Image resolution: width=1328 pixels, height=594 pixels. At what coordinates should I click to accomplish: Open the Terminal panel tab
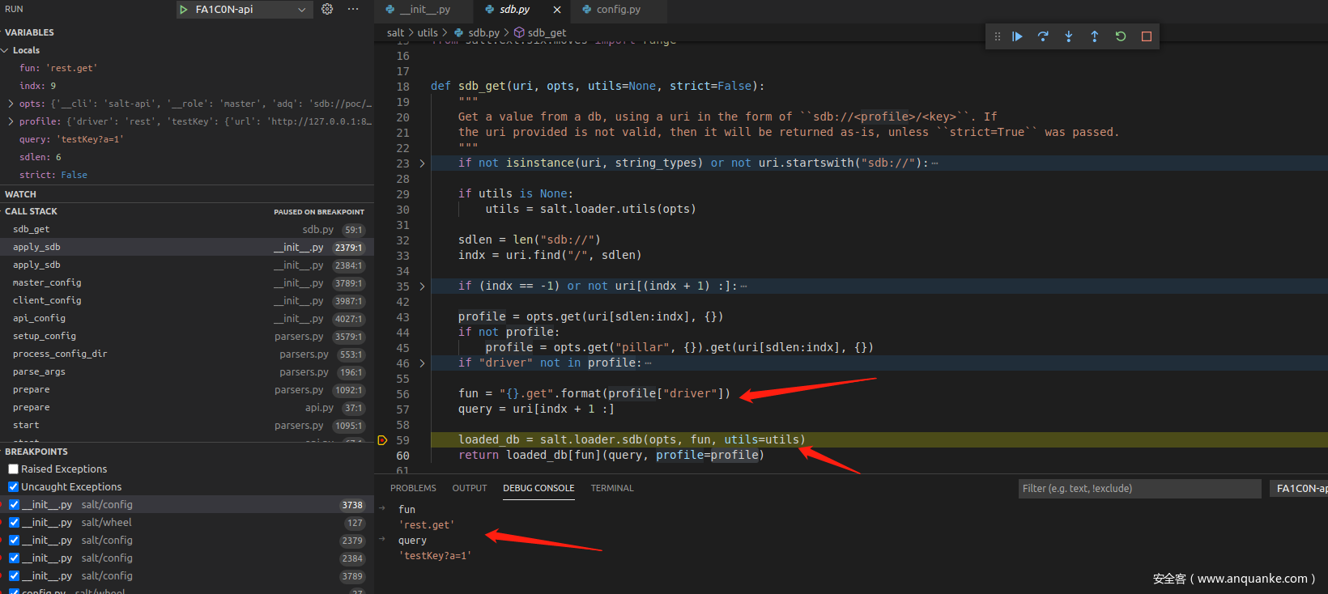tap(612, 488)
